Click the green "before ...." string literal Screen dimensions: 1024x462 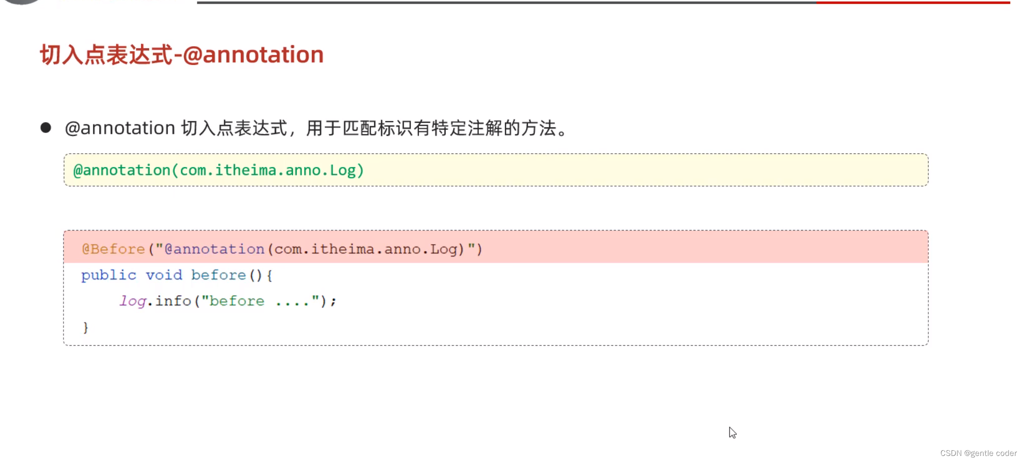260,301
